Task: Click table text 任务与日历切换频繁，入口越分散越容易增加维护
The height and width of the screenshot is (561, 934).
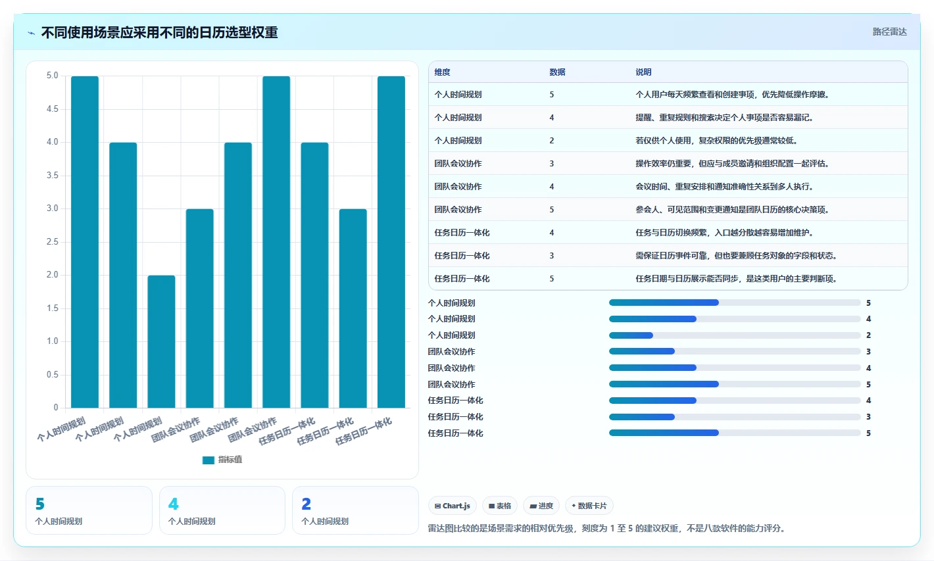Action: coord(724,233)
